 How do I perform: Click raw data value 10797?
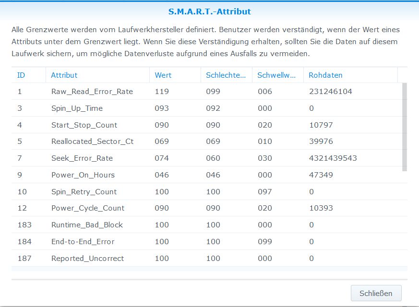click(x=321, y=125)
